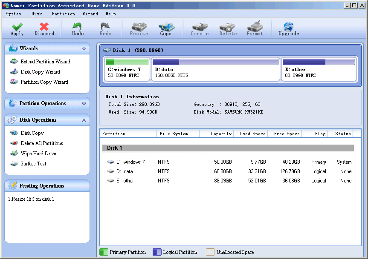Screen dimensions: 368x259
Task: Click the Disk Copy Wizard icon
Action: [x=14, y=71]
